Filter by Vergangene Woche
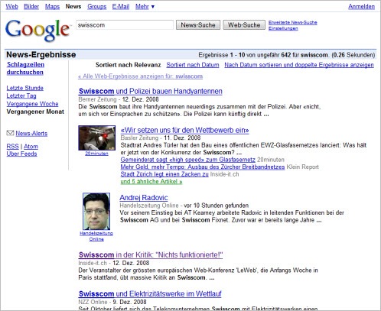381x311 pixels. coord(32,104)
